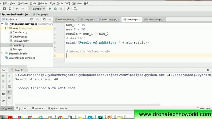Open the Refactor menu

pyautogui.click(x=43, y=3)
